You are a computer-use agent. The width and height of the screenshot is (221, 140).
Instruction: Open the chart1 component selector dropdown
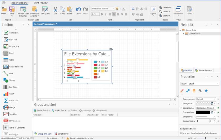coord(218,84)
